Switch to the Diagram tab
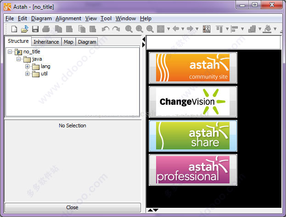Viewport: 286px width, 217px height. (87, 42)
